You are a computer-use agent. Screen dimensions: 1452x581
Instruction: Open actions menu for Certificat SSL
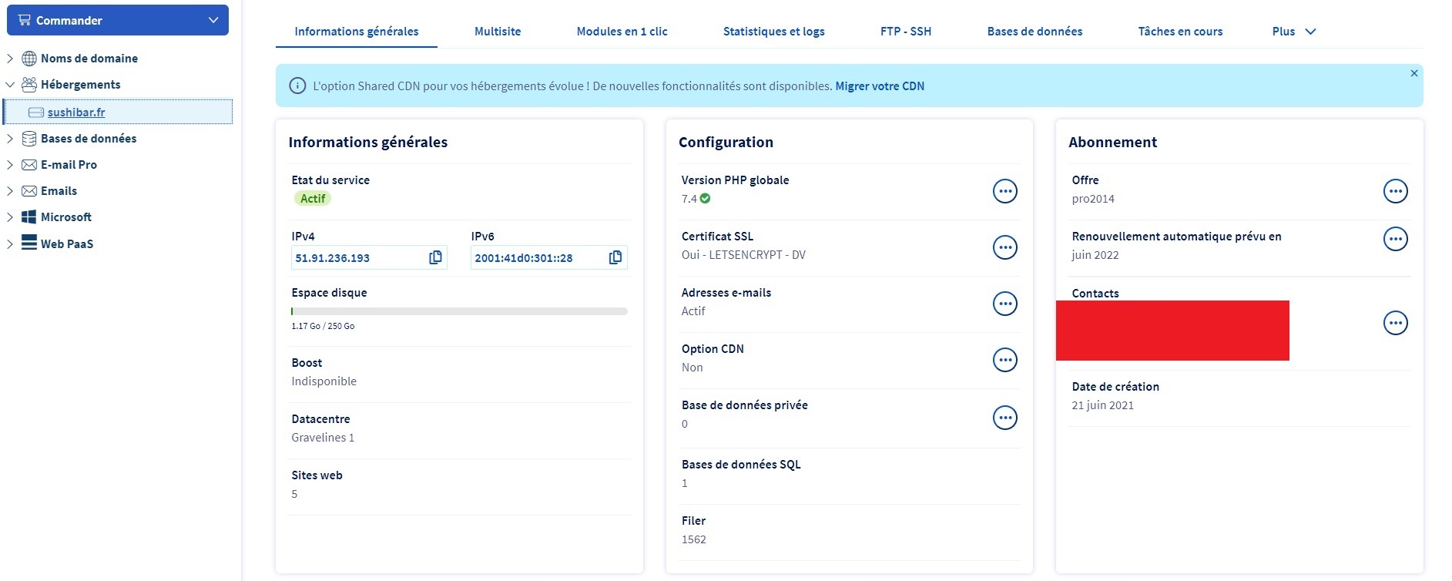coord(1004,247)
